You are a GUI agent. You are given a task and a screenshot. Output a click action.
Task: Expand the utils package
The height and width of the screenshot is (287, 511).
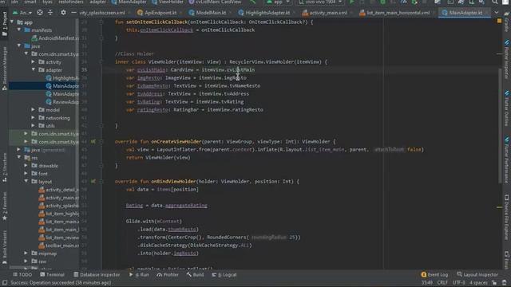point(34,126)
